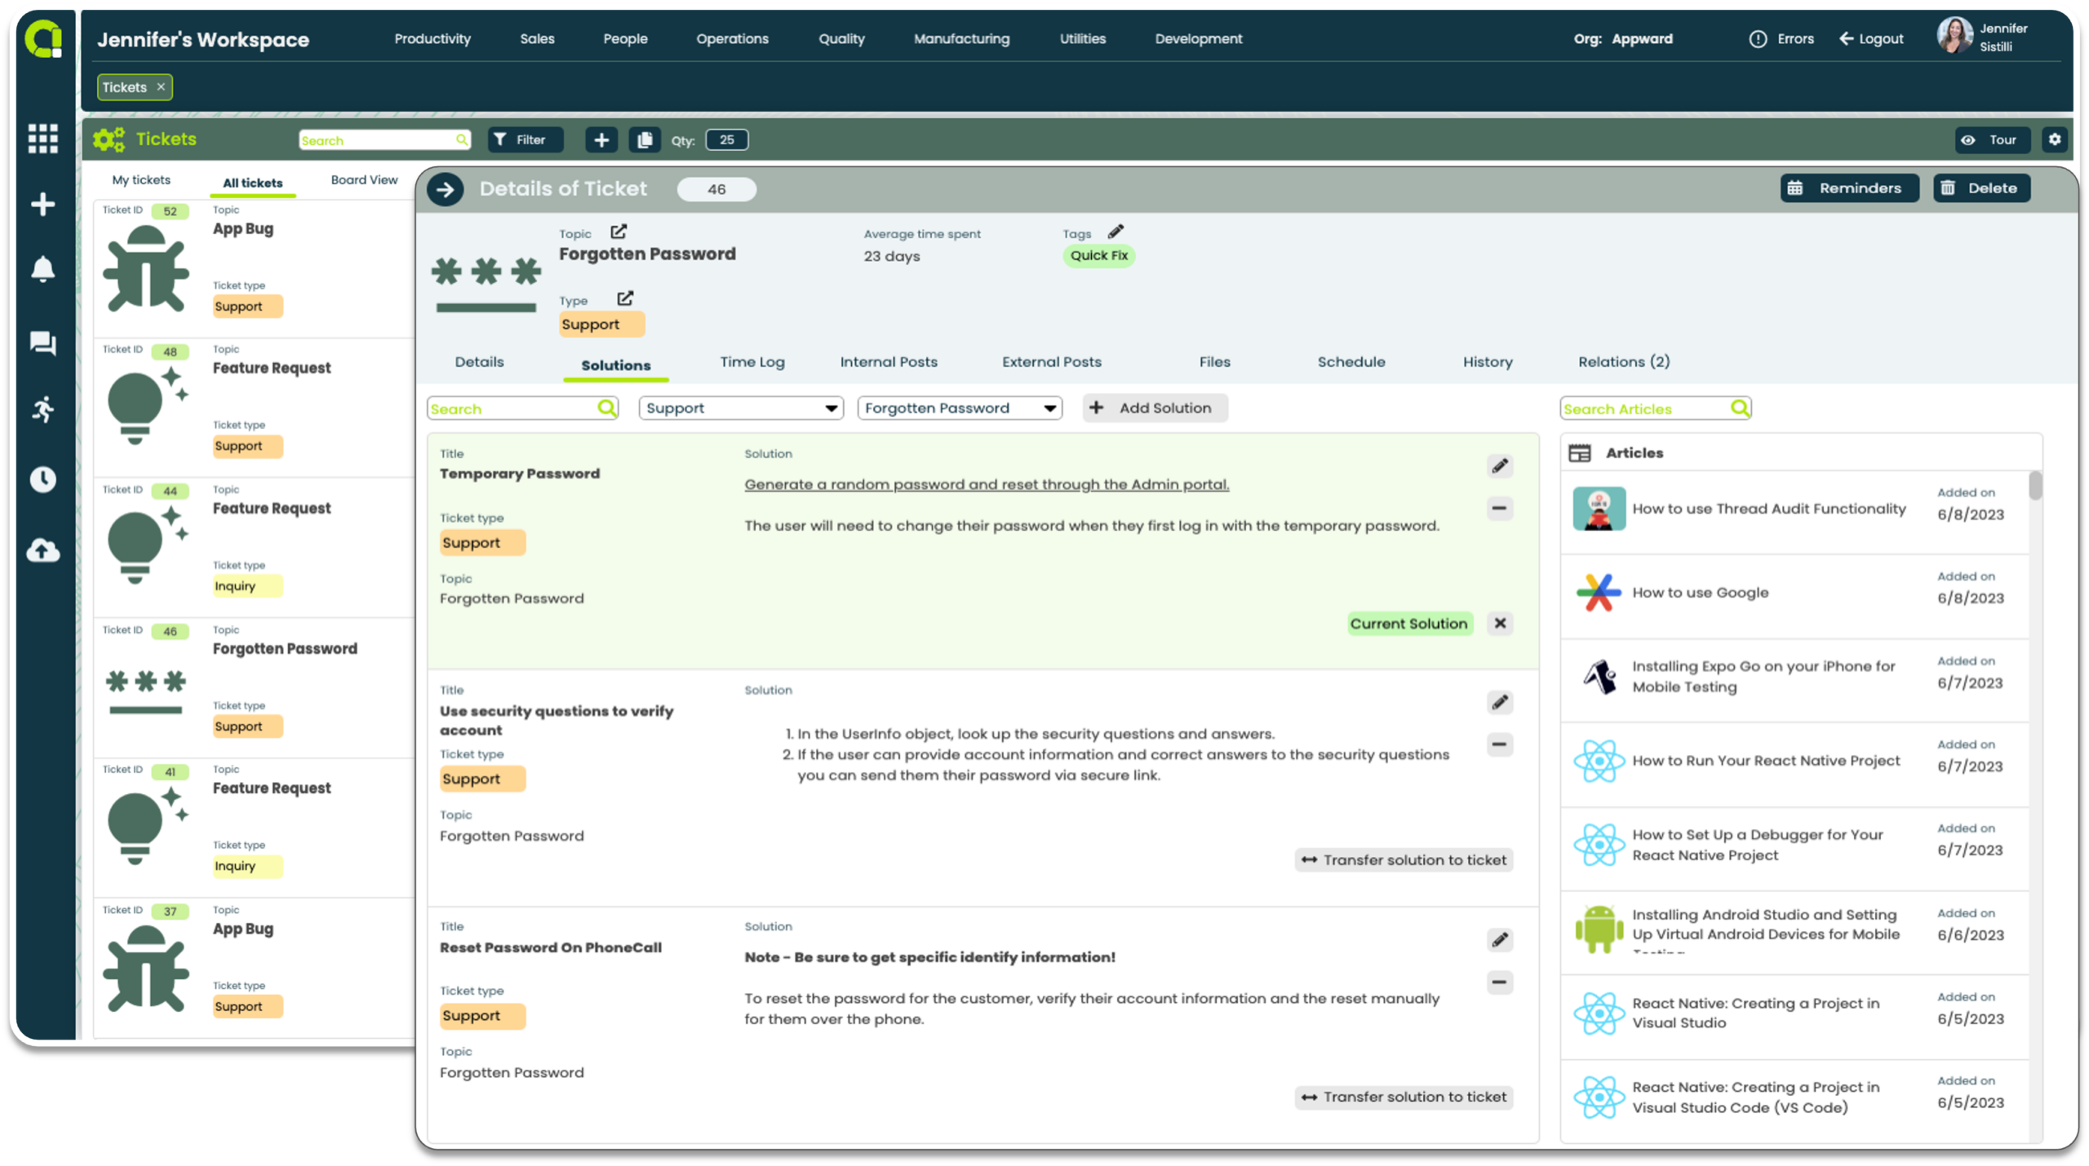
Task: Click the cloud upload icon in sidebar
Action: (x=42, y=550)
